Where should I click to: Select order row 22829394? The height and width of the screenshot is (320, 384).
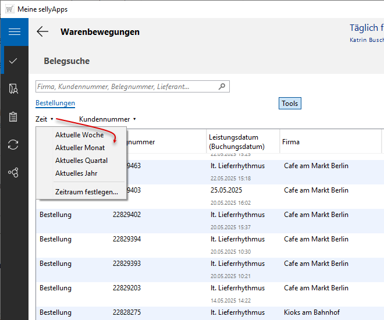(127, 239)
